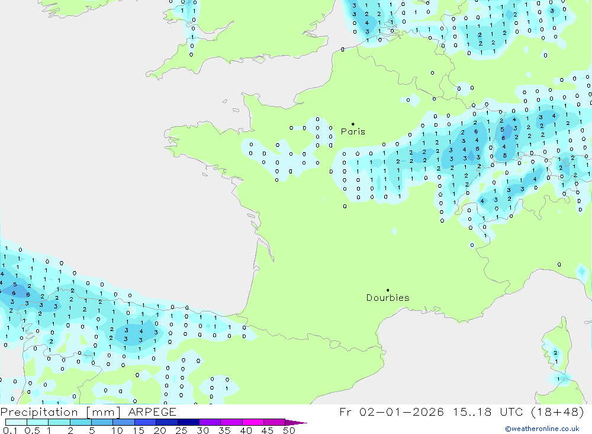Click the 15 to 20 mm legend swatch
The width and height of the screenshot is (592, 434).
point(146,422)
